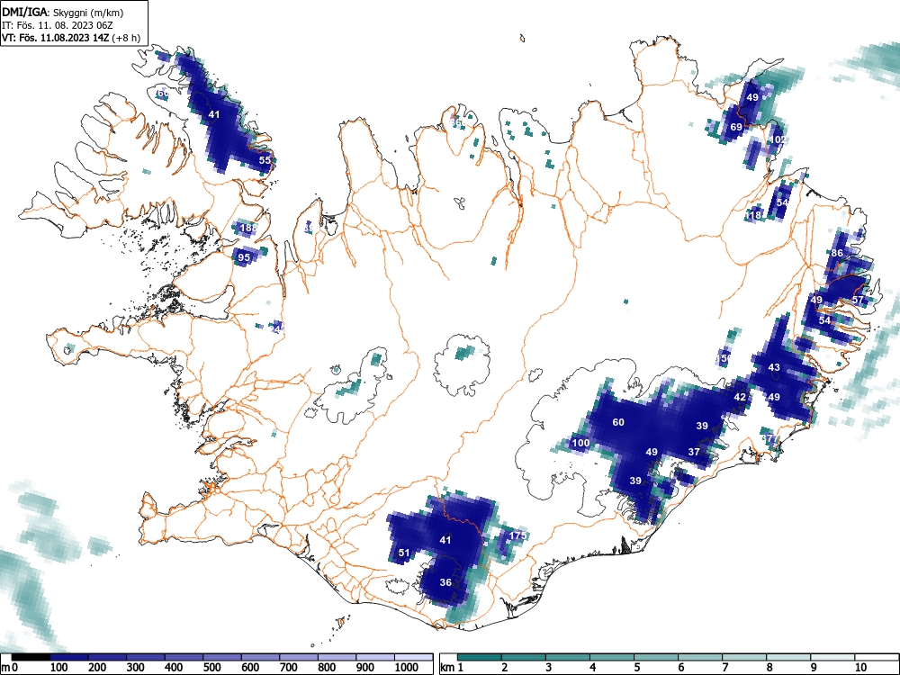Click the 'km 1' label on the kilometre legend

[453, 667]
